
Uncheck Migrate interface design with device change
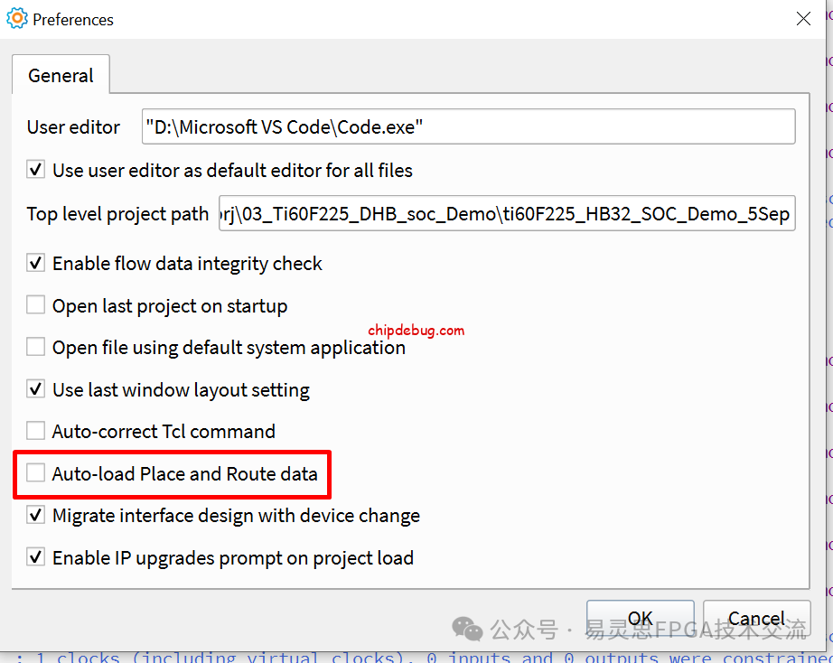pyautogui.click(x=36, y=516)
